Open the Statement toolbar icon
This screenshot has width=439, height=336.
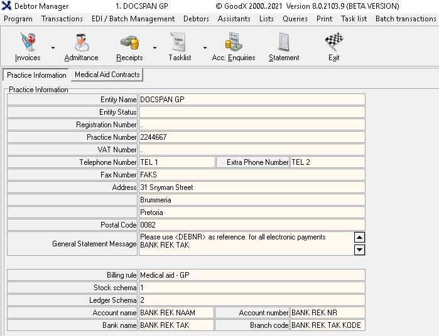click(x=284, y=43)
